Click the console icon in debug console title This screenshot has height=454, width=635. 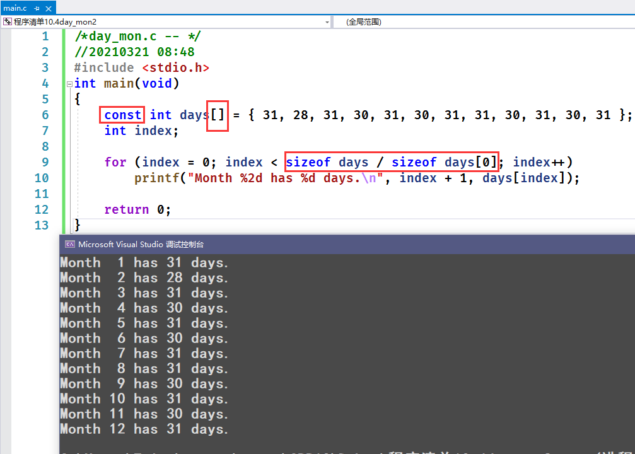[70, 244]
